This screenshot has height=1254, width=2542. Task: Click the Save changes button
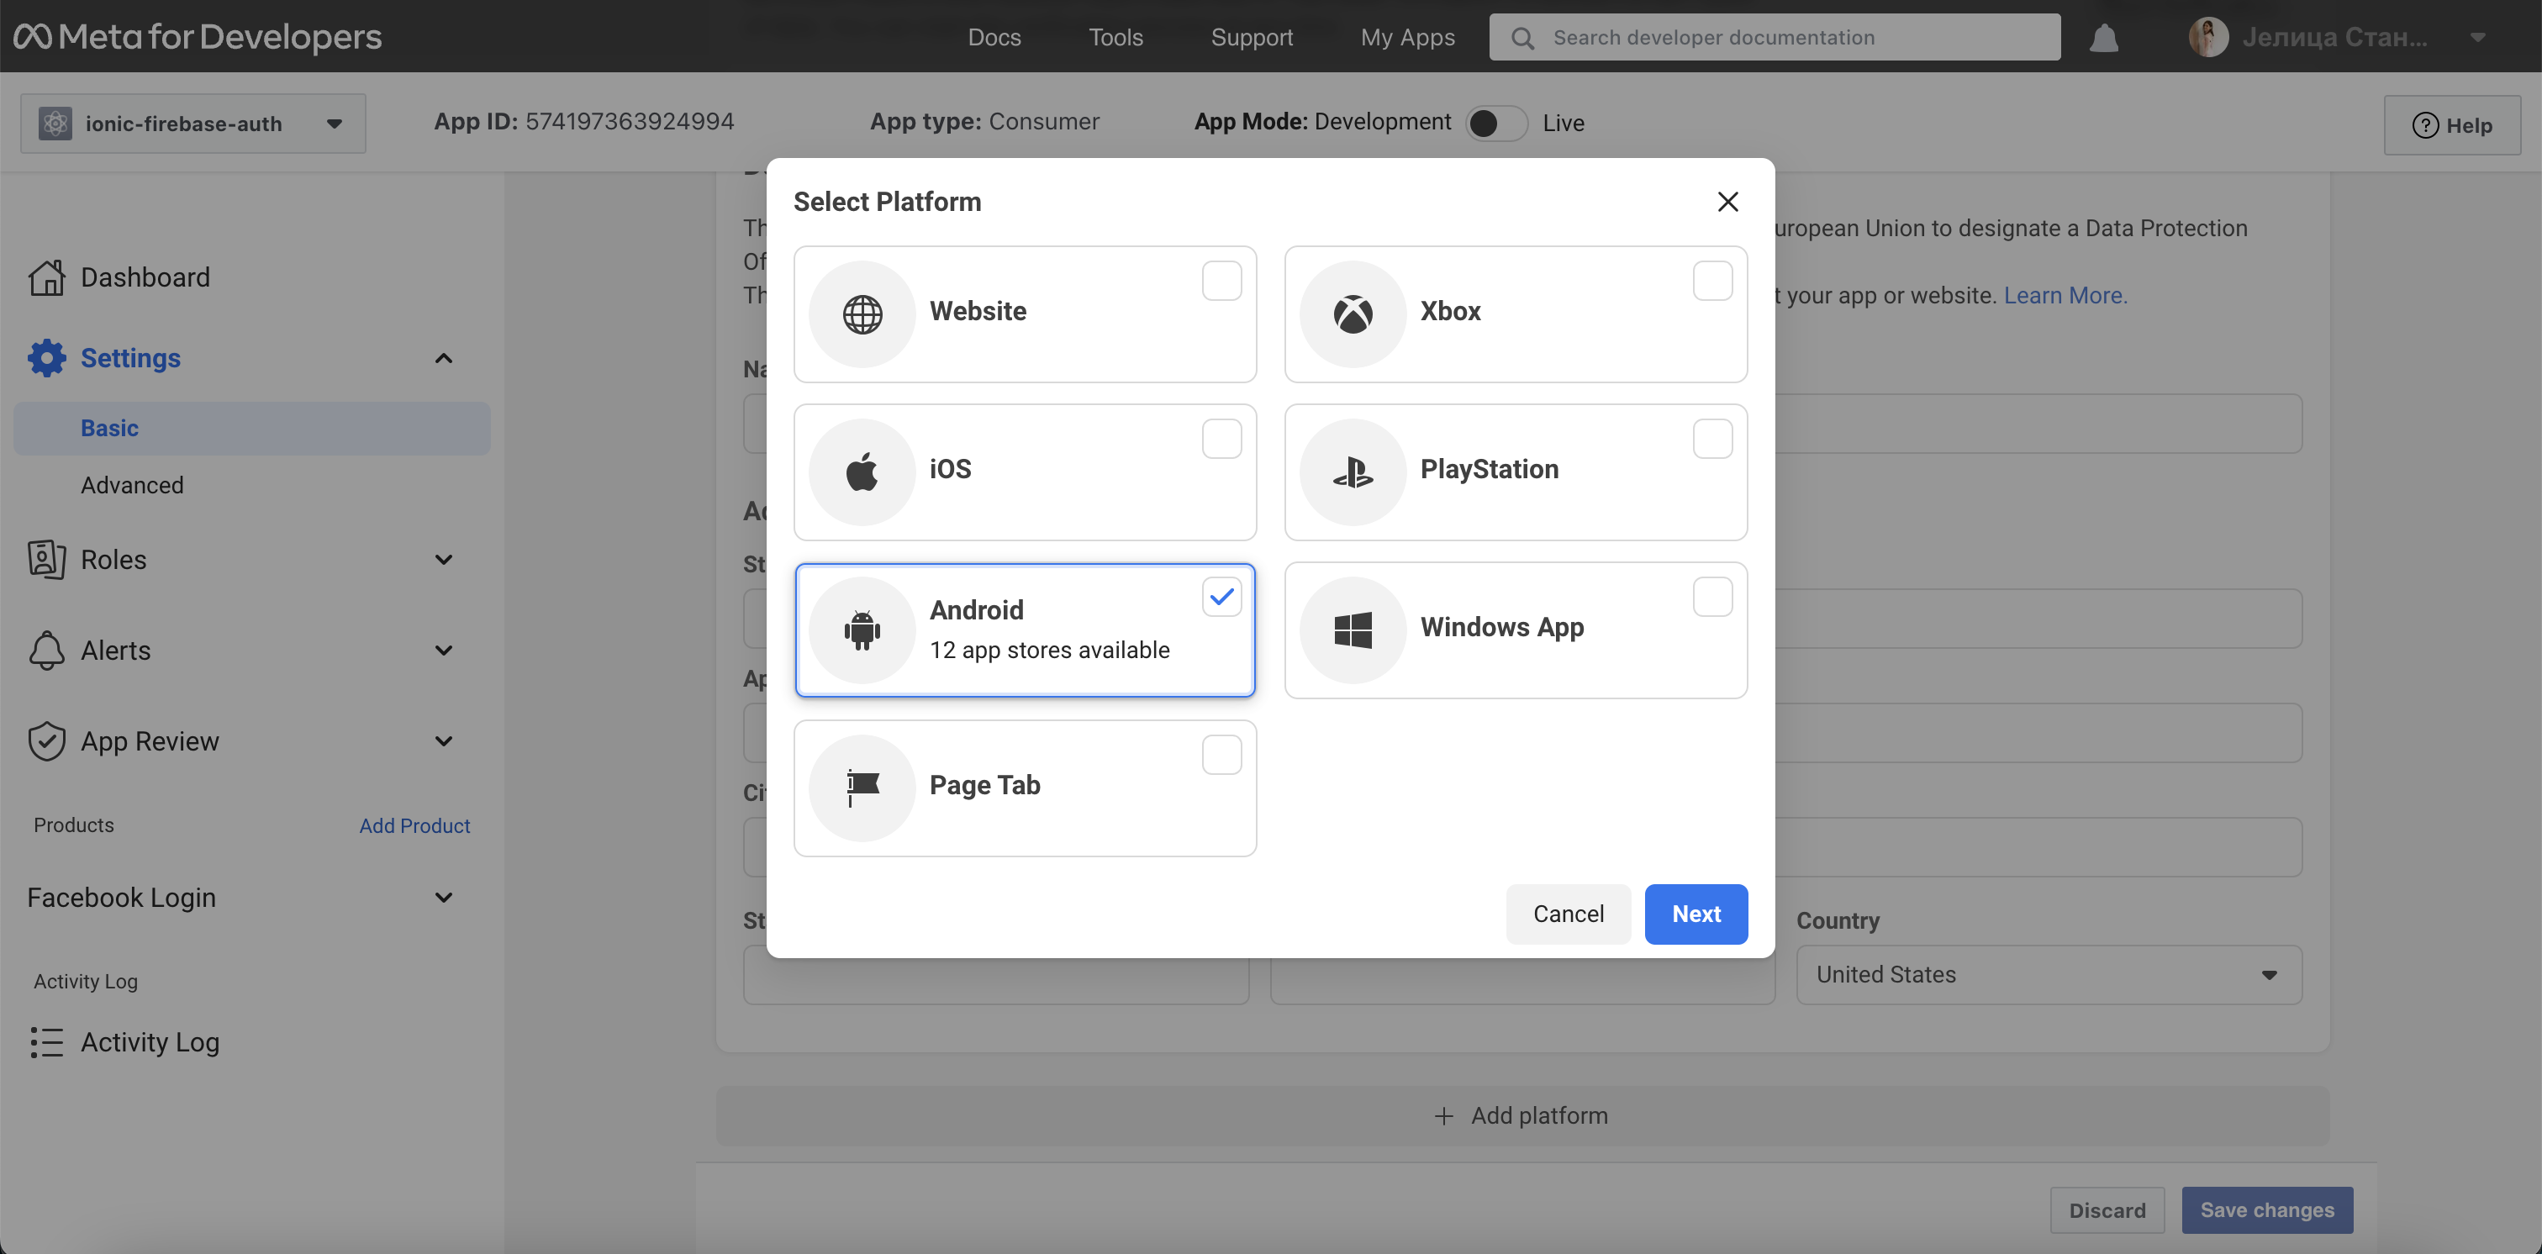click(x=2266, y=1209)
